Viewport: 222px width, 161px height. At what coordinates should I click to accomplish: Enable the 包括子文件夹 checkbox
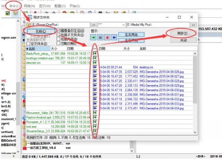pos(58,35)
